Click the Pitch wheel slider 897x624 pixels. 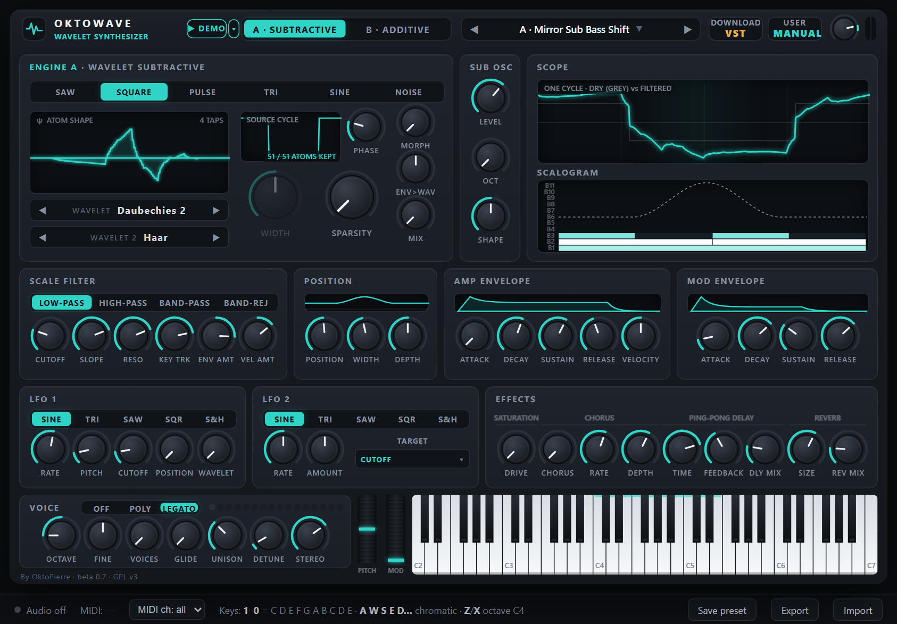click(x=367, y=529)
